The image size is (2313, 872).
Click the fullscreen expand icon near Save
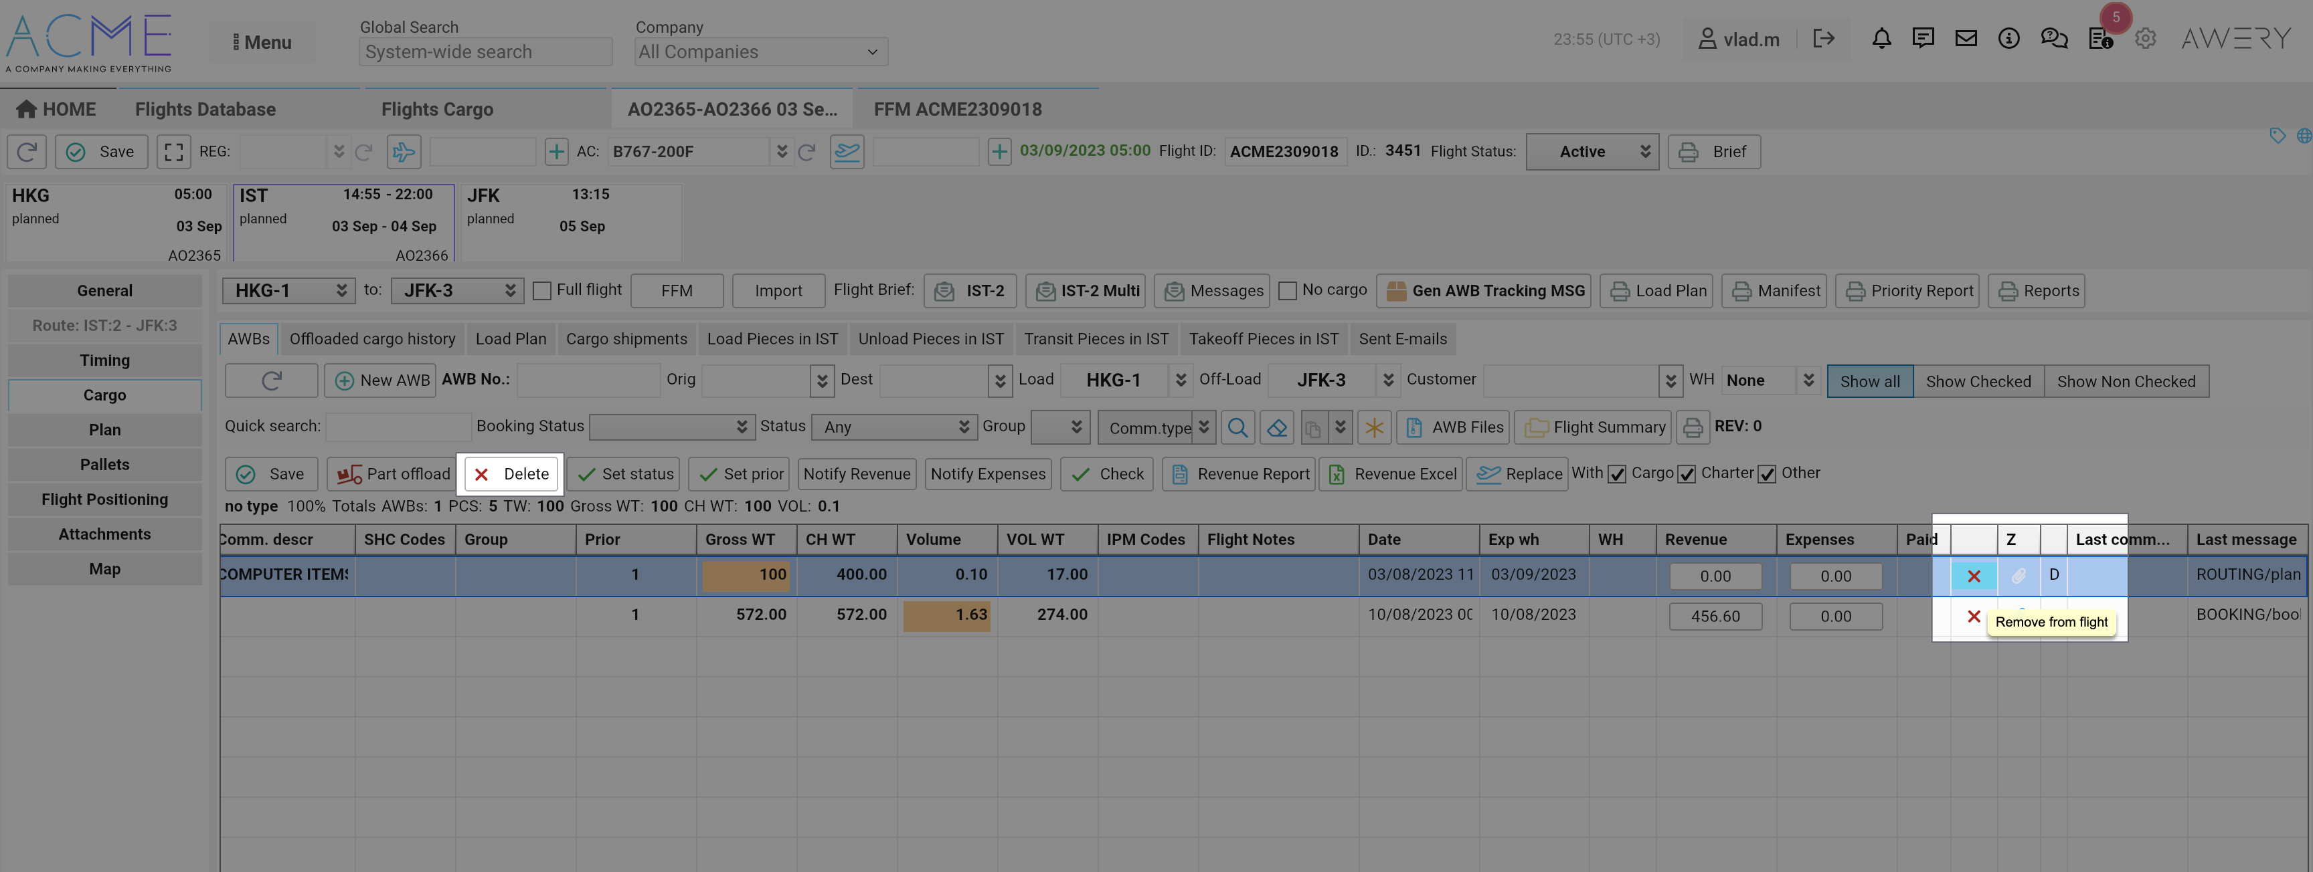tap(173, 152)
